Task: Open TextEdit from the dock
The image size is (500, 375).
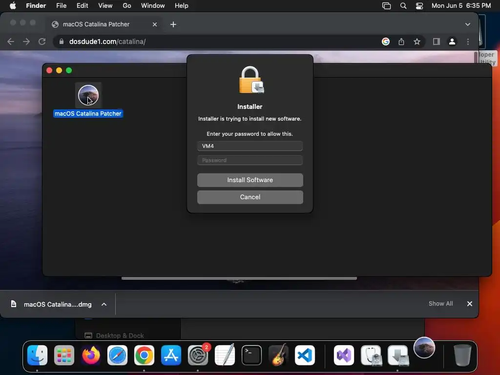Action: (x=225, y=355)
